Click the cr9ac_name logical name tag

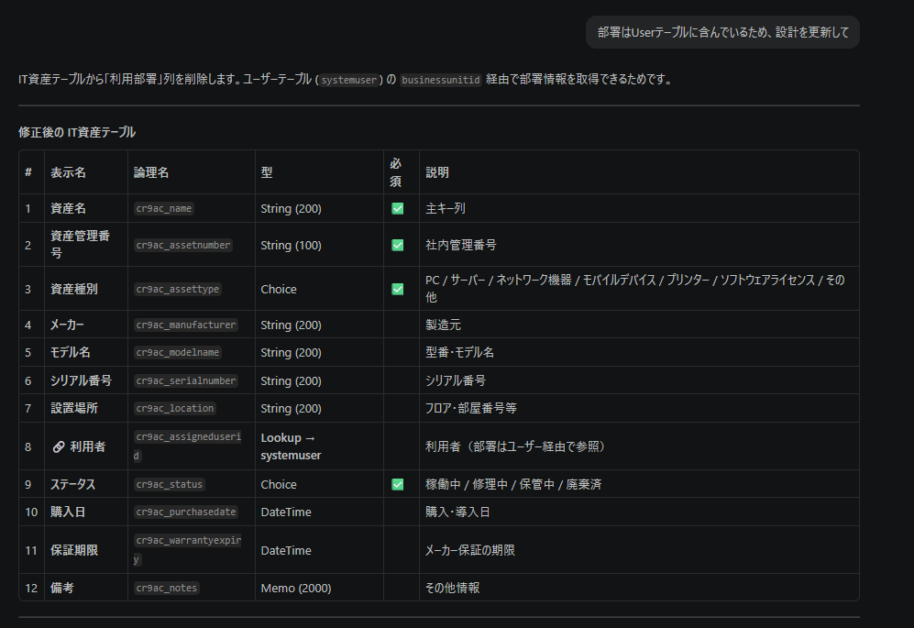pyautogui.click(x=164, y=208)
